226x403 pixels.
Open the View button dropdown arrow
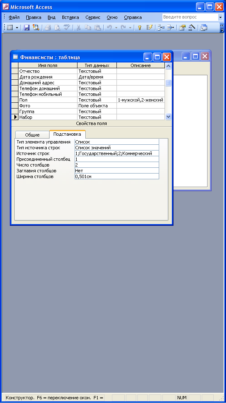click(x=17, y=28)
